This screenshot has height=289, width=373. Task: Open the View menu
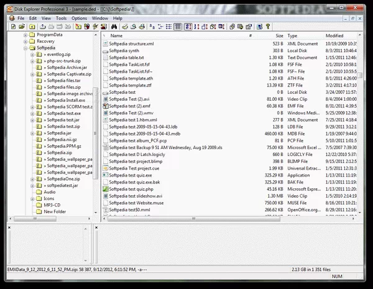(46, 18)
